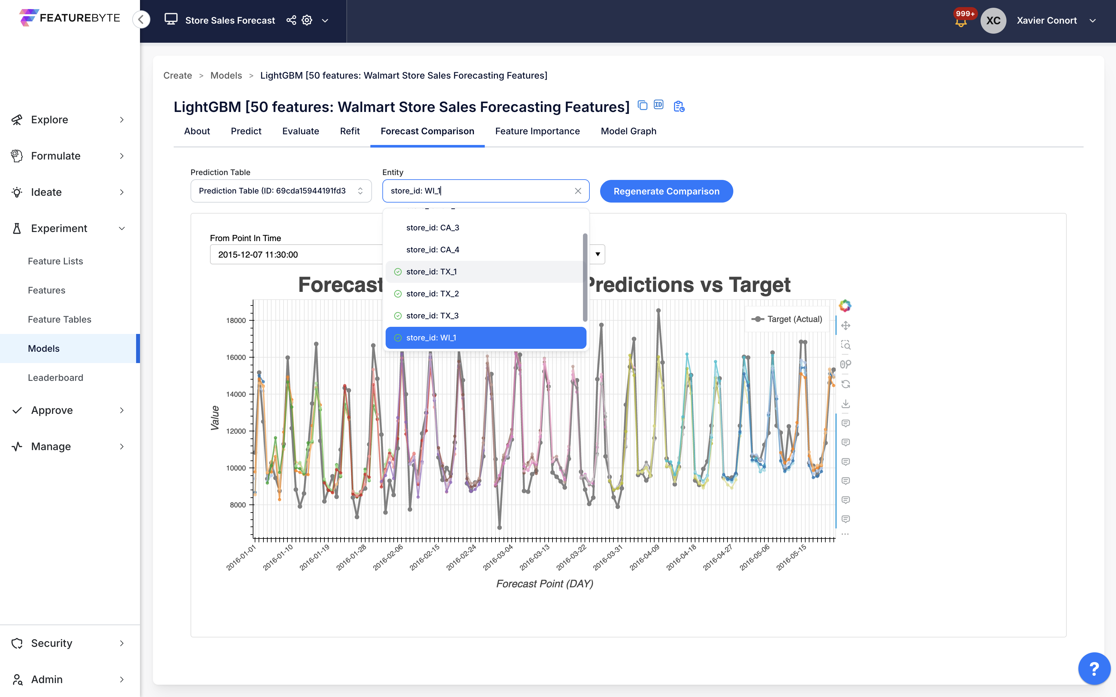
Task: Go back via the Models breadcrumb link
Action: coord(226,75)
